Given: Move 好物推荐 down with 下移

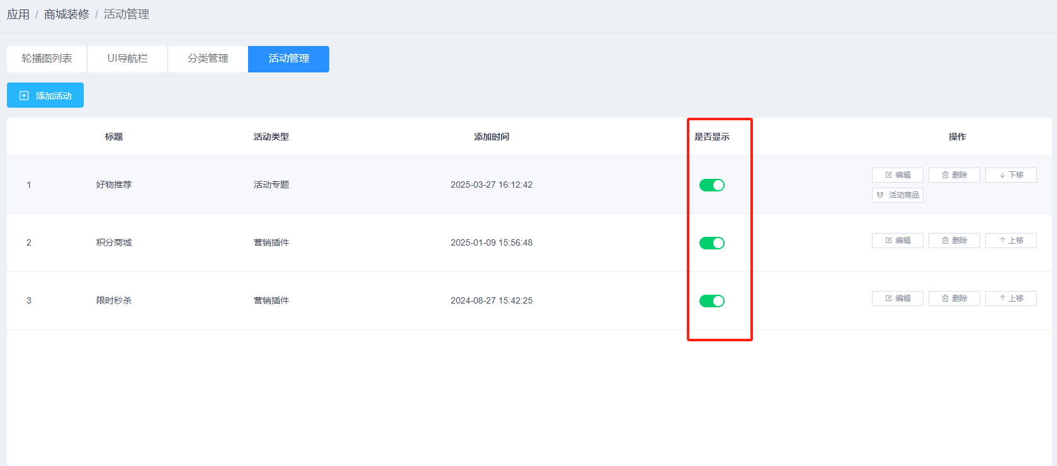Looking at the screenshot, I should point(1010,175).
